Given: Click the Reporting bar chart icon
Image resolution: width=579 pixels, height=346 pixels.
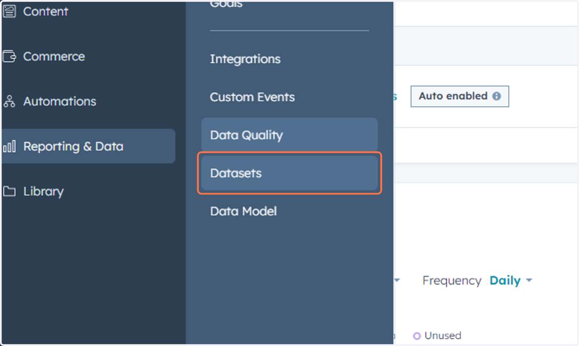Looking at the screenshot, I should 9,146.
